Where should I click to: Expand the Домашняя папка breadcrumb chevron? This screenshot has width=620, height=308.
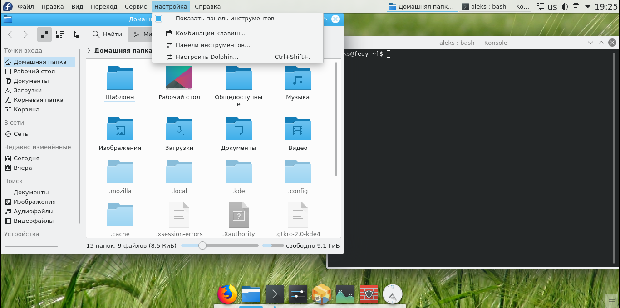point(89,50)
